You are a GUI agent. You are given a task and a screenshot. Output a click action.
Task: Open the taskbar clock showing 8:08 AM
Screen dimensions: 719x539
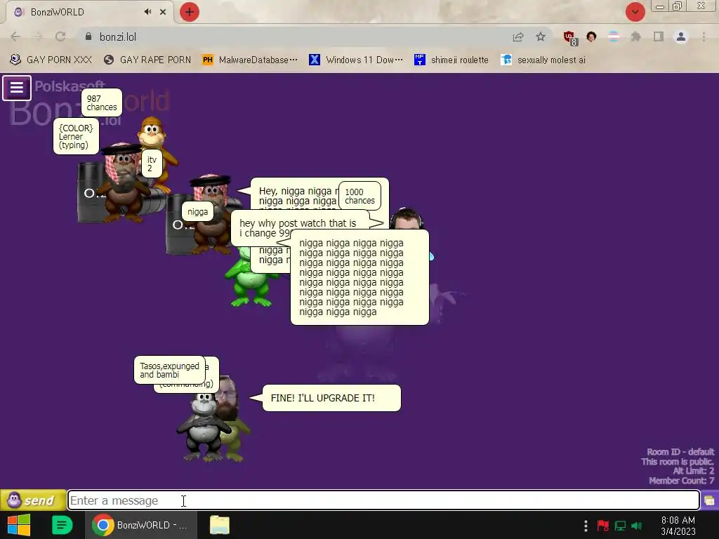[x=678, y=525]
